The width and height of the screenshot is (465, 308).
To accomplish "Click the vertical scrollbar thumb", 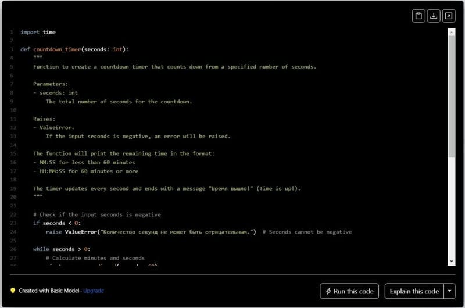I will pos(452,96).
